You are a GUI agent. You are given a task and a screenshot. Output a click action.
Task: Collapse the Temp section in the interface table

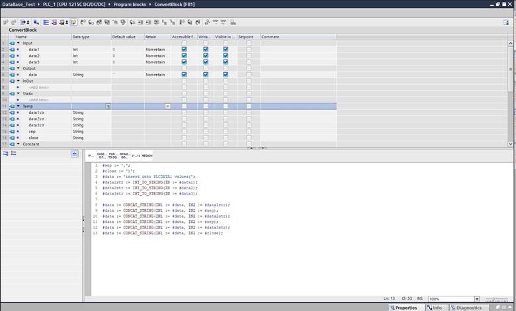tap(19, 106)
